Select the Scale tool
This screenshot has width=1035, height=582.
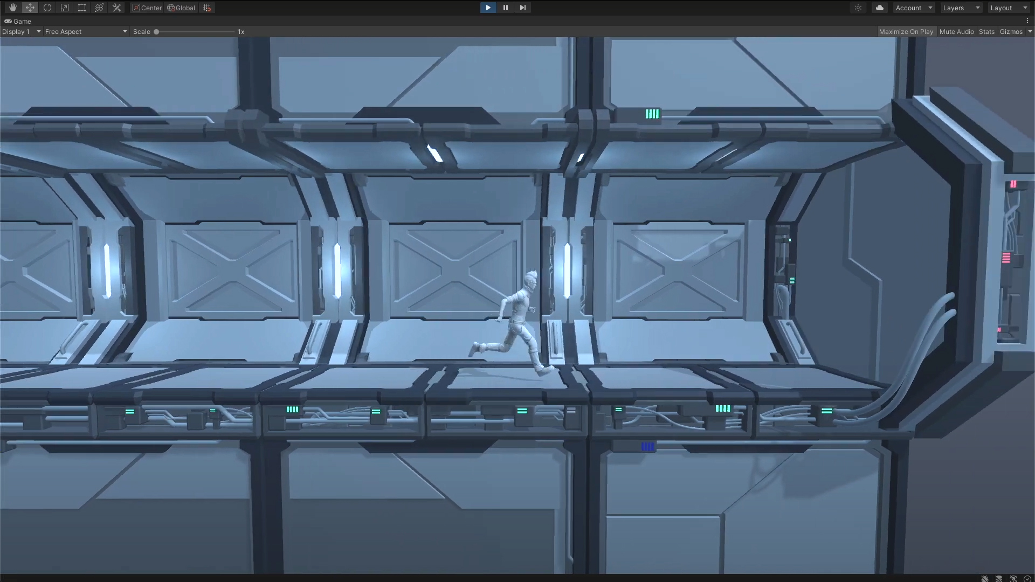tap(65, 8)
